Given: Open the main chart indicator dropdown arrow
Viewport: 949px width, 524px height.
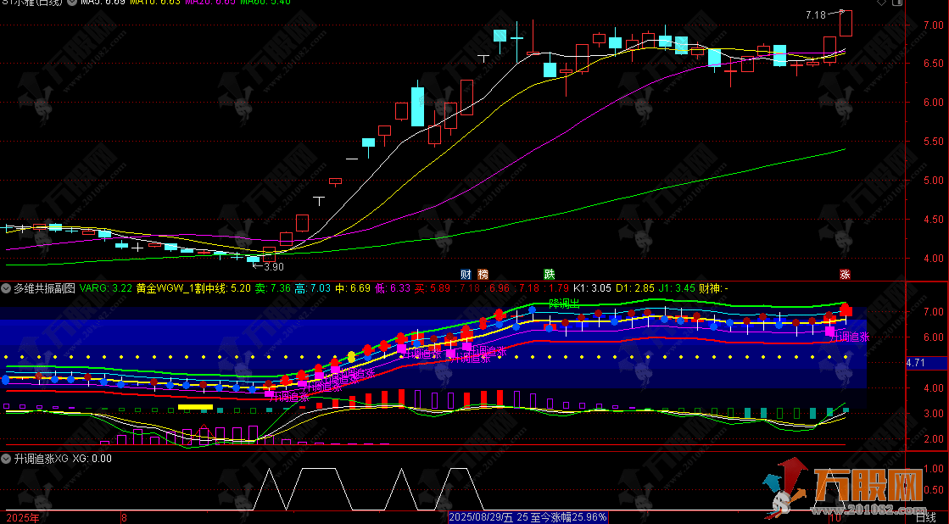Looking at the screenshot, I should click(x=72, y=2).
